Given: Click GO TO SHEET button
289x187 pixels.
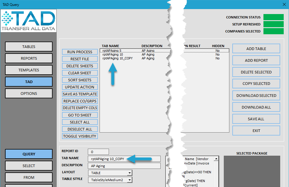Looking at the screenshot, I should tap(80, 115).
